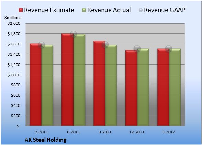Click the '$600' axis value
Screen dimensions: 202x145
[15, 95]
